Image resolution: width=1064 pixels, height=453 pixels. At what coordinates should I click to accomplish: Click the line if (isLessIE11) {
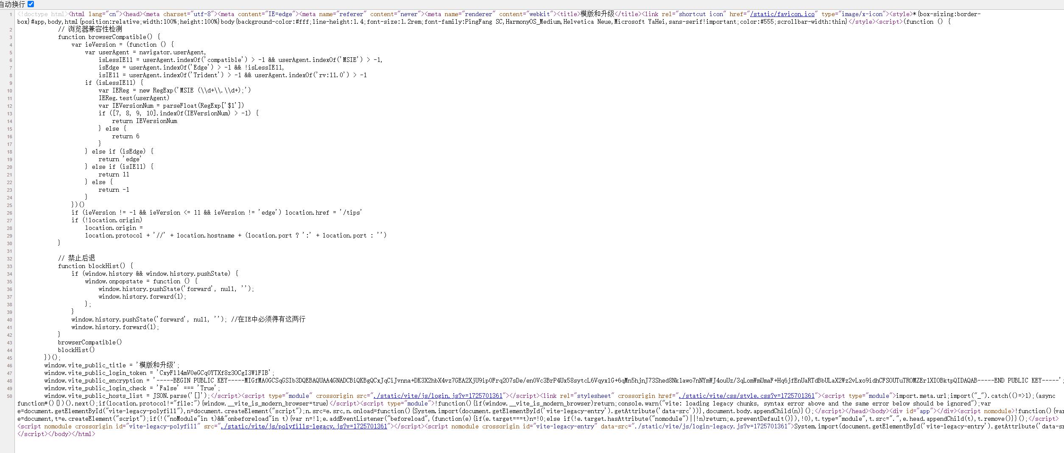[x=114, y=83]
